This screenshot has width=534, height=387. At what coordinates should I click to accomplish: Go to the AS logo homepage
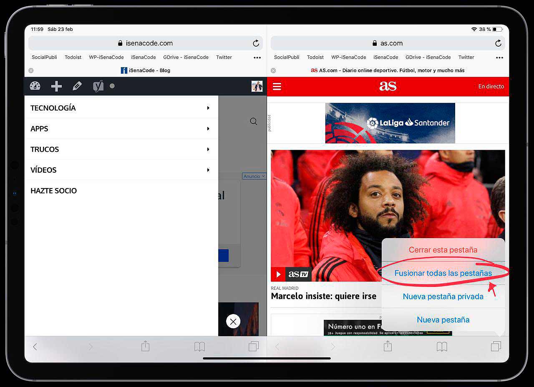tap(388, 86)
